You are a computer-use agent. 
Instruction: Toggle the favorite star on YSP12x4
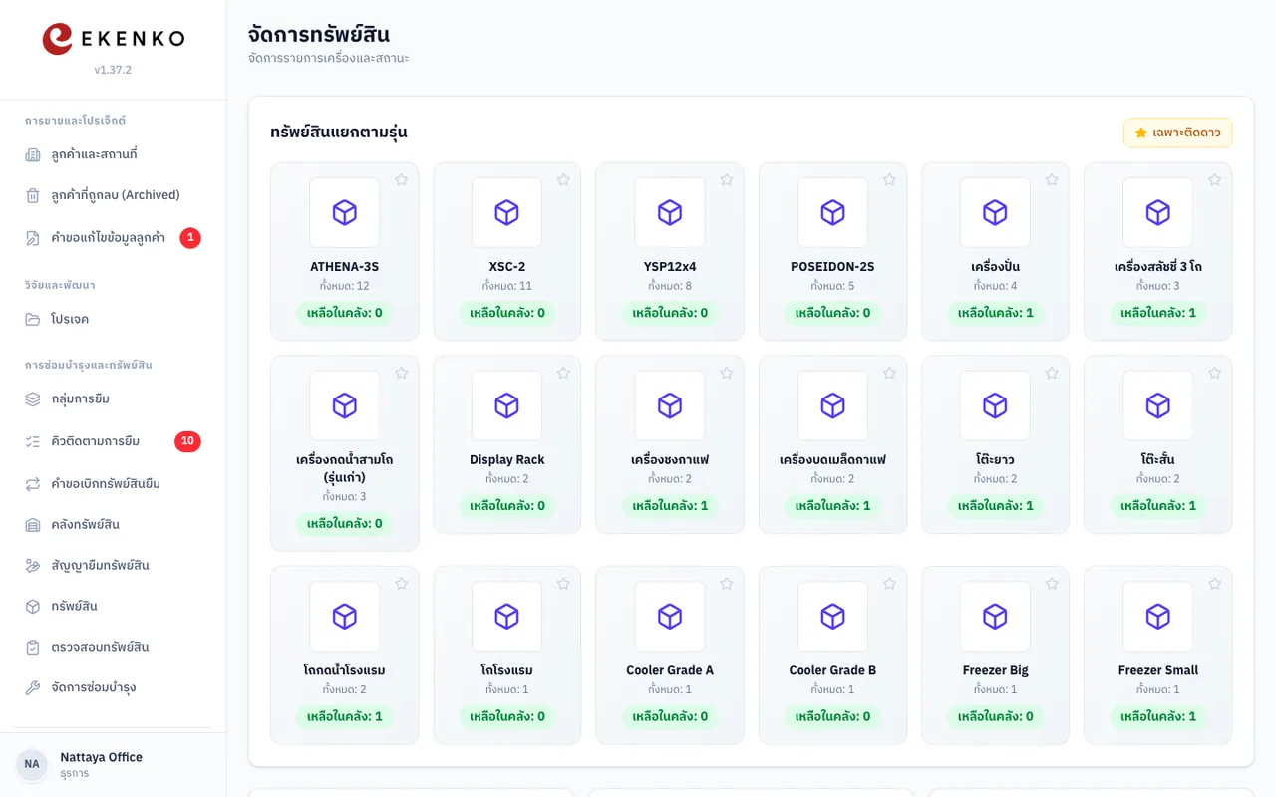[x=726, y=179]
